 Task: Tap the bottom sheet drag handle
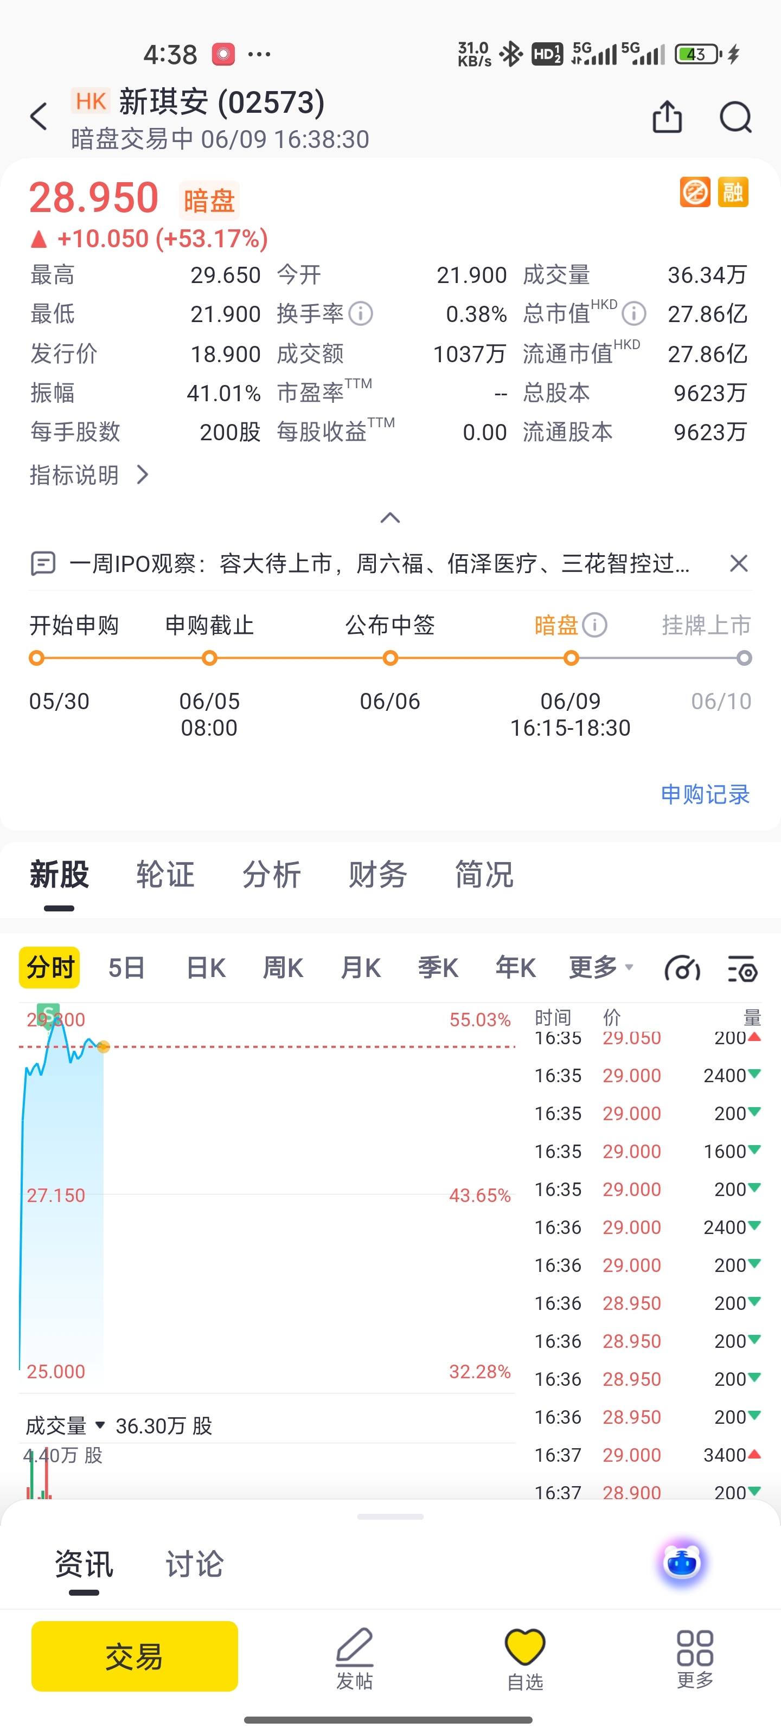pos(390,1517)
